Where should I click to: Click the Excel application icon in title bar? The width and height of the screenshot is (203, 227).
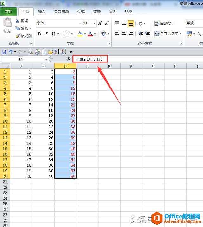3,3
